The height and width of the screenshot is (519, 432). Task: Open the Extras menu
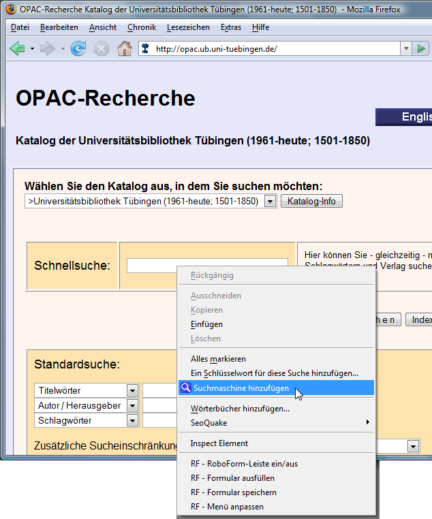[231, 27]
